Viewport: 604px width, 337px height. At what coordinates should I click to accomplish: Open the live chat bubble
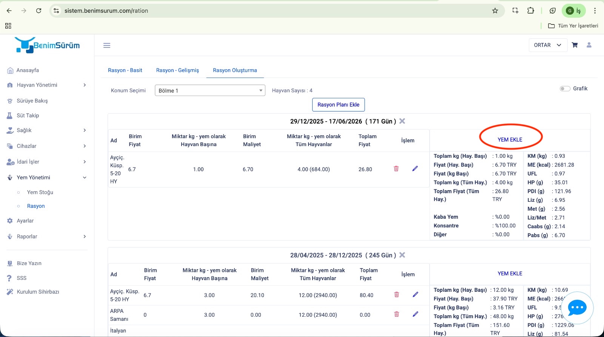tap(577, 308)
